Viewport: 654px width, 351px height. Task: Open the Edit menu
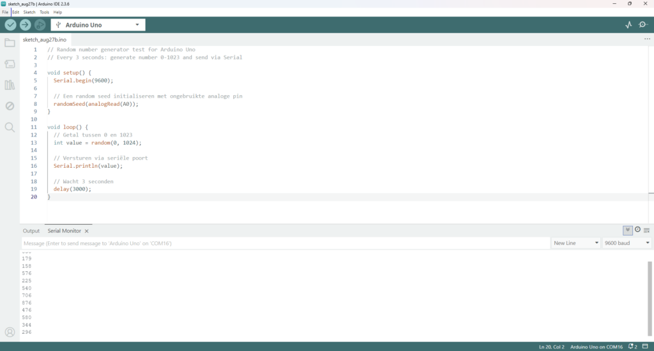[15, 12]
